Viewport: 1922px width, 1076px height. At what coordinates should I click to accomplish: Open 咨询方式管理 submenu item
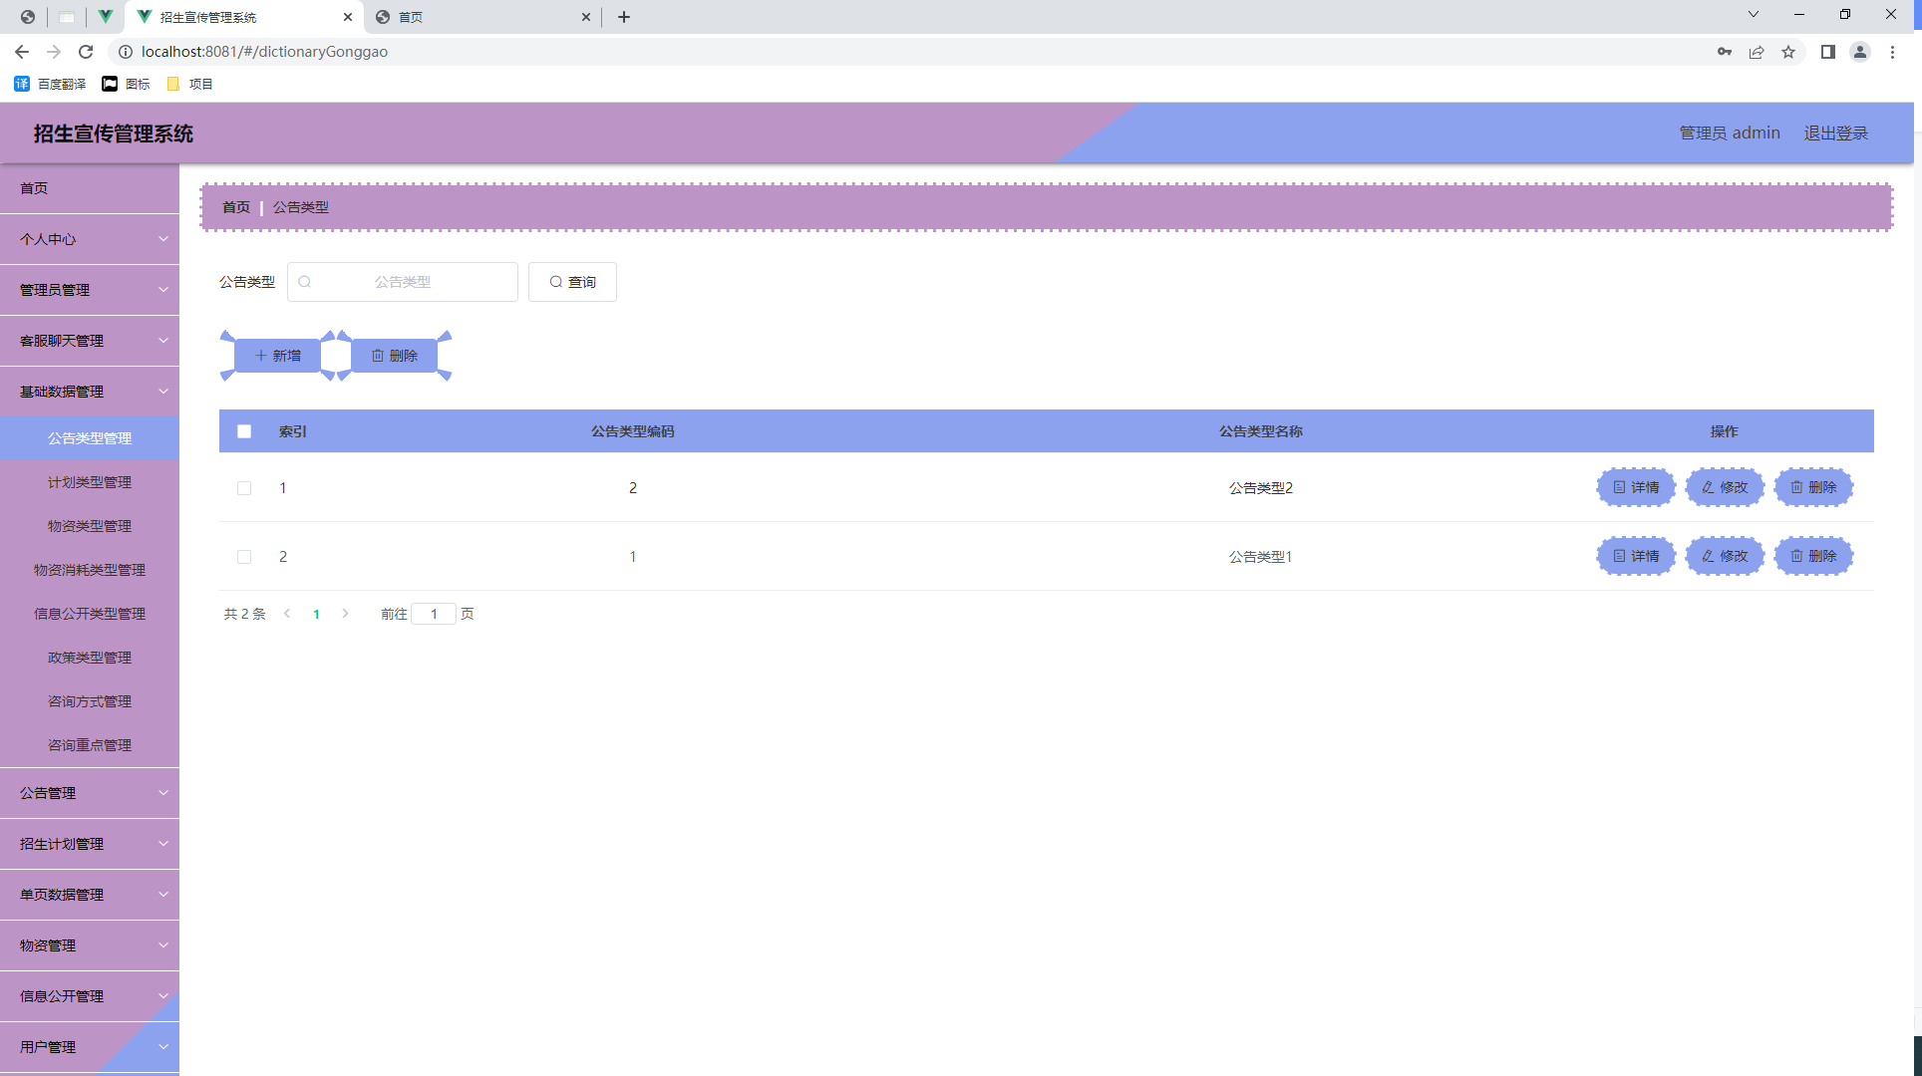pyautogui.click(x=90, y=701)
